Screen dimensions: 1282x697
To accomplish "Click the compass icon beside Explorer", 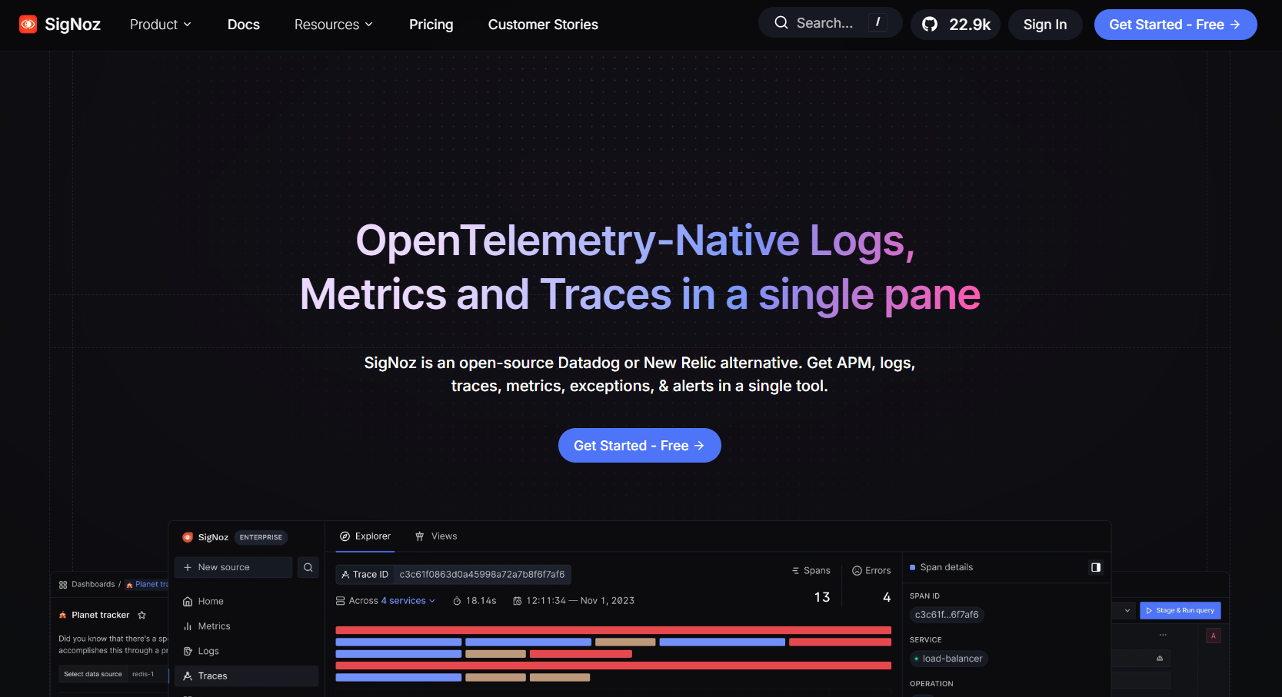I will (x=345, y=536).
